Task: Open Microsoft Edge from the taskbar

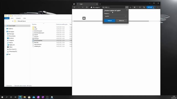Action: coord(20,97)
